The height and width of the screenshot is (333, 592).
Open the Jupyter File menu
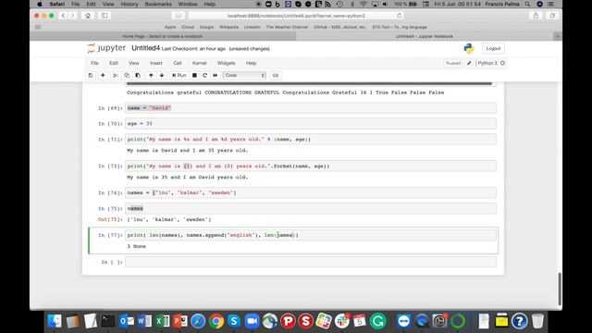(x=94, y=63)
